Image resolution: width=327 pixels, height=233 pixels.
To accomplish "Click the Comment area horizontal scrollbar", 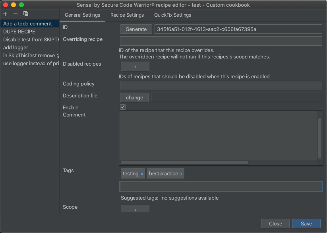I will click(x=184, y=163).
